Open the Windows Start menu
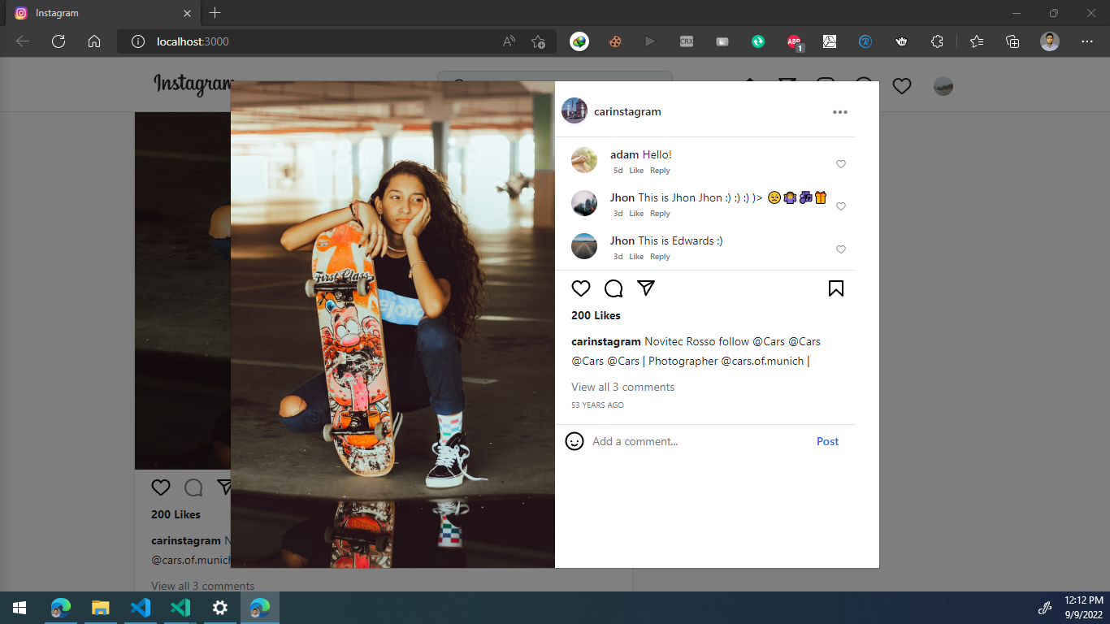This screenshot has height=624, width=1110. (x=20, y=608)
